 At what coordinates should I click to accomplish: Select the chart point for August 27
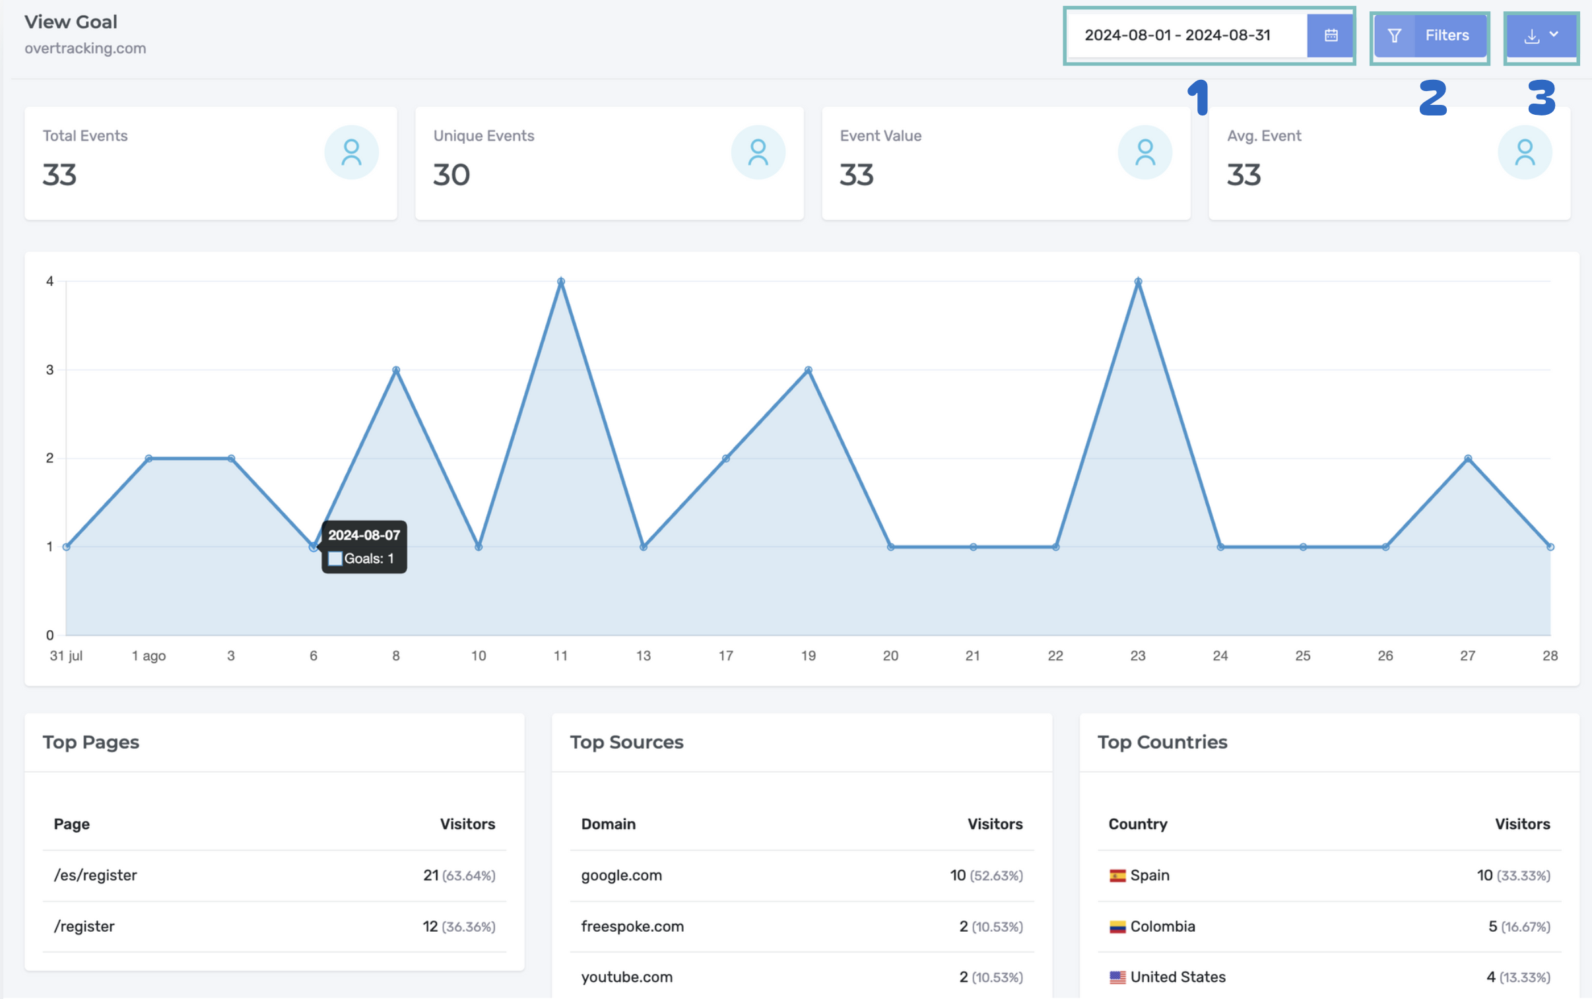[x=1468, y=459]
